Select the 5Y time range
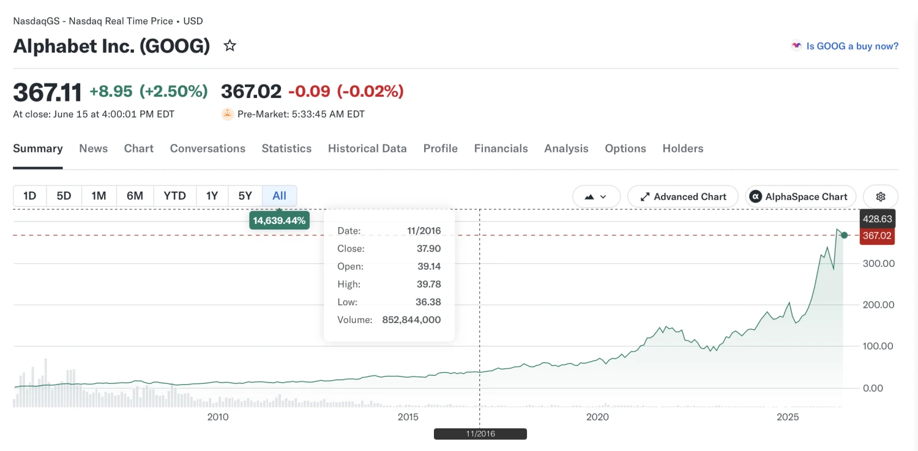 pos(245,196)
